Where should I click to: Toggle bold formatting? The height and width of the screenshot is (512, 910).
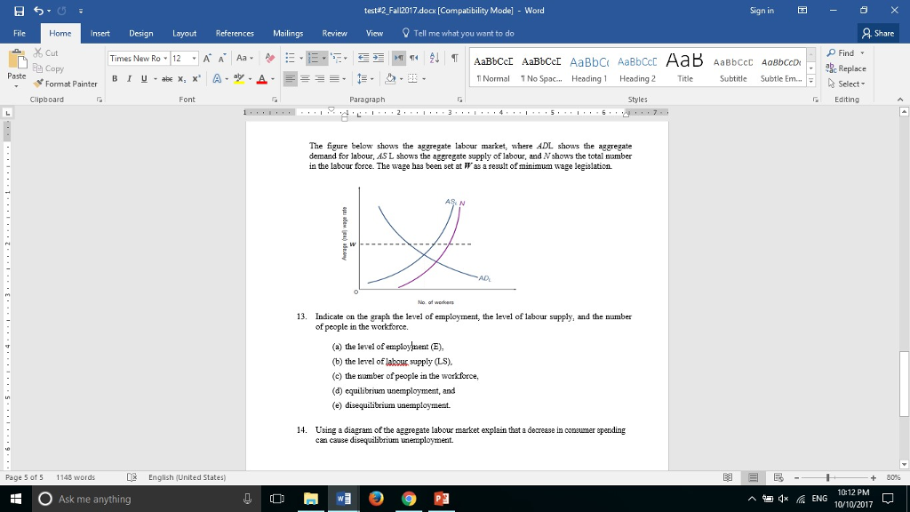coord(116,78)
